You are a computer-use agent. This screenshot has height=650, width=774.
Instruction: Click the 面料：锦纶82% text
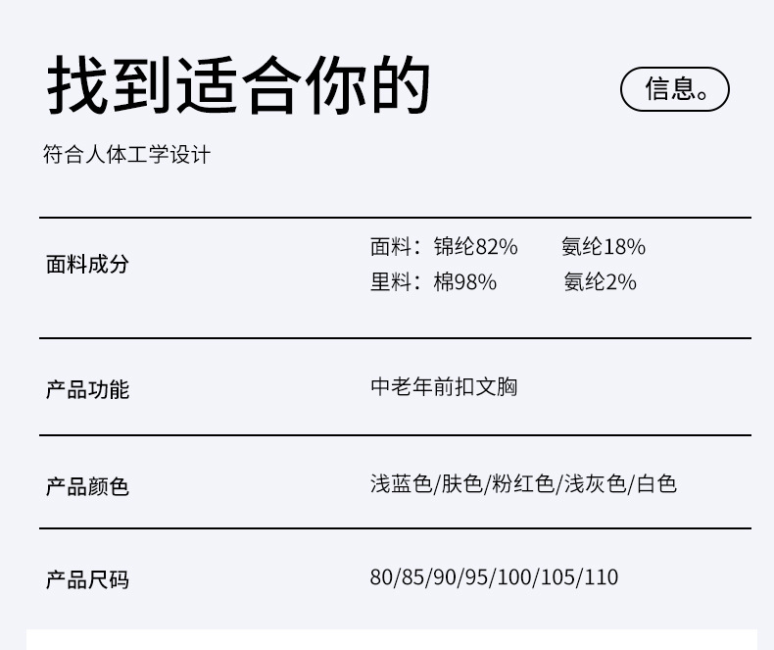(x=444, y=247)
